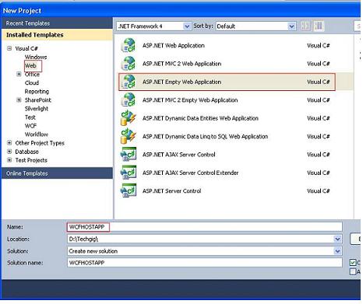
Task: Open the .NET Framework 4 dropdown
Action: [x=187, y=26]
